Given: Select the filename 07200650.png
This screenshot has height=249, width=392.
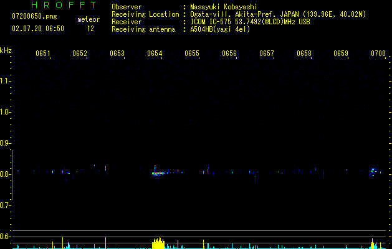Looking at the screenshot, I should tap(34, 17).
